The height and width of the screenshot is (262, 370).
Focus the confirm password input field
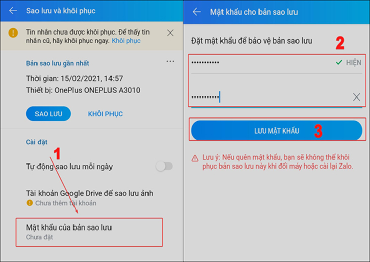click(271, 97)
